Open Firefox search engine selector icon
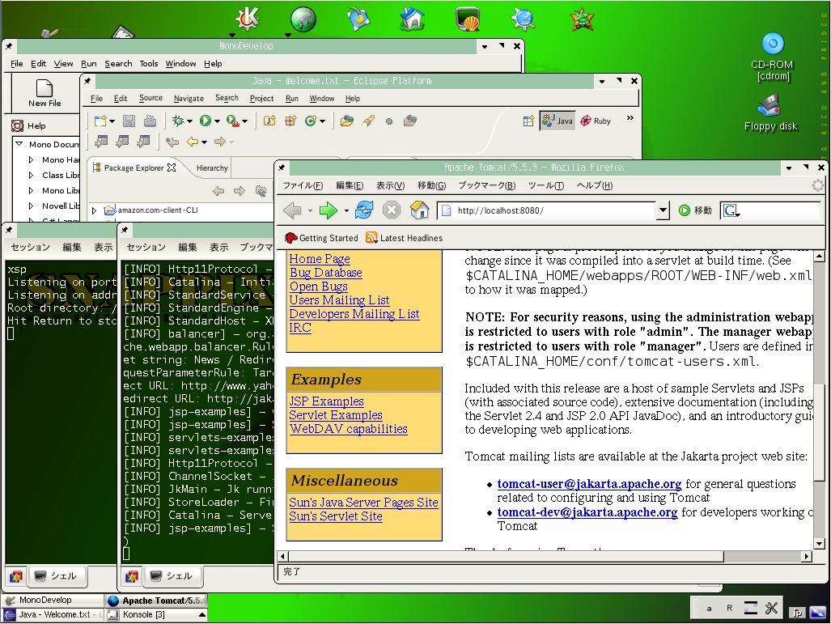 [731, 210]
